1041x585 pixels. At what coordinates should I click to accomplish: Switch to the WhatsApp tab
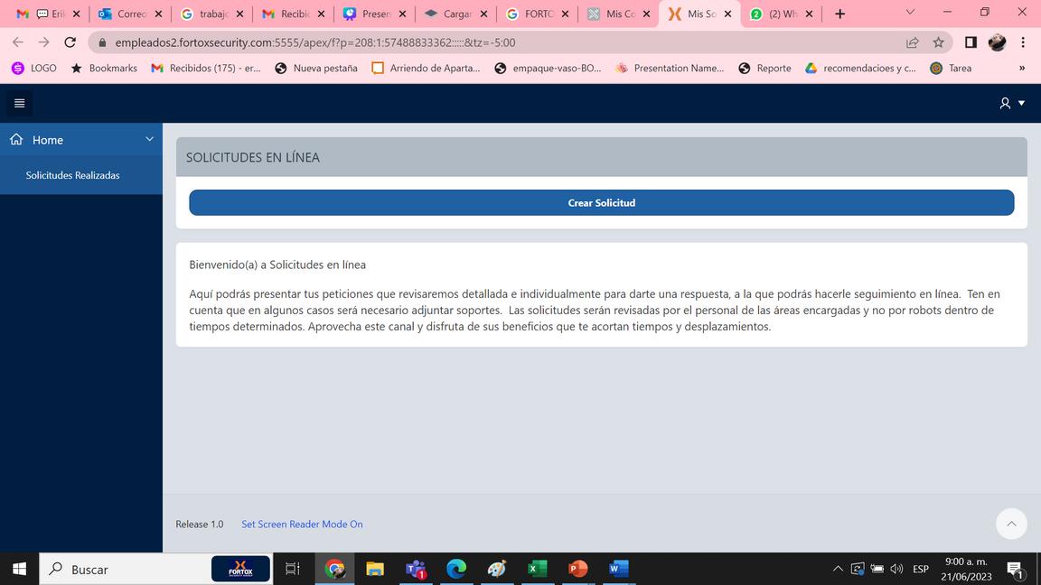pos(782,14)
